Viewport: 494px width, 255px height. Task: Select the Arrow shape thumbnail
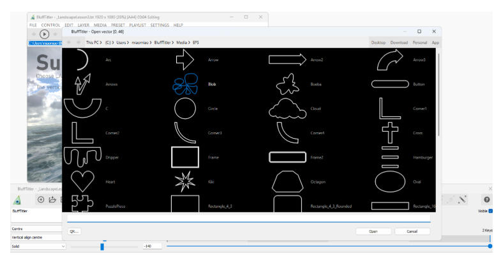[185, 59]
